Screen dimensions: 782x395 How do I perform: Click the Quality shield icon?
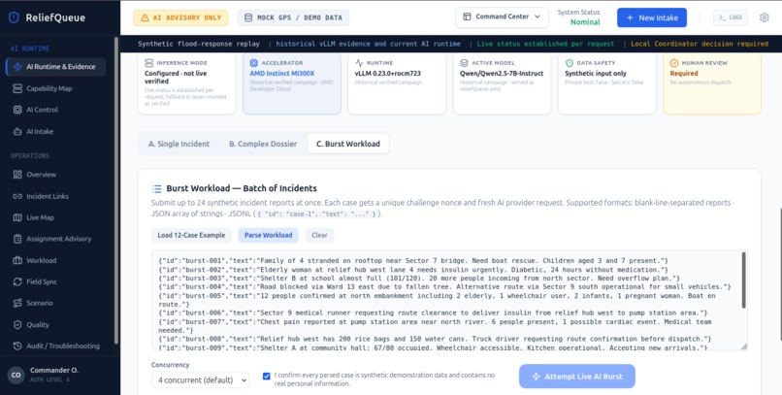pyautogui.click(x=17, y=325)
